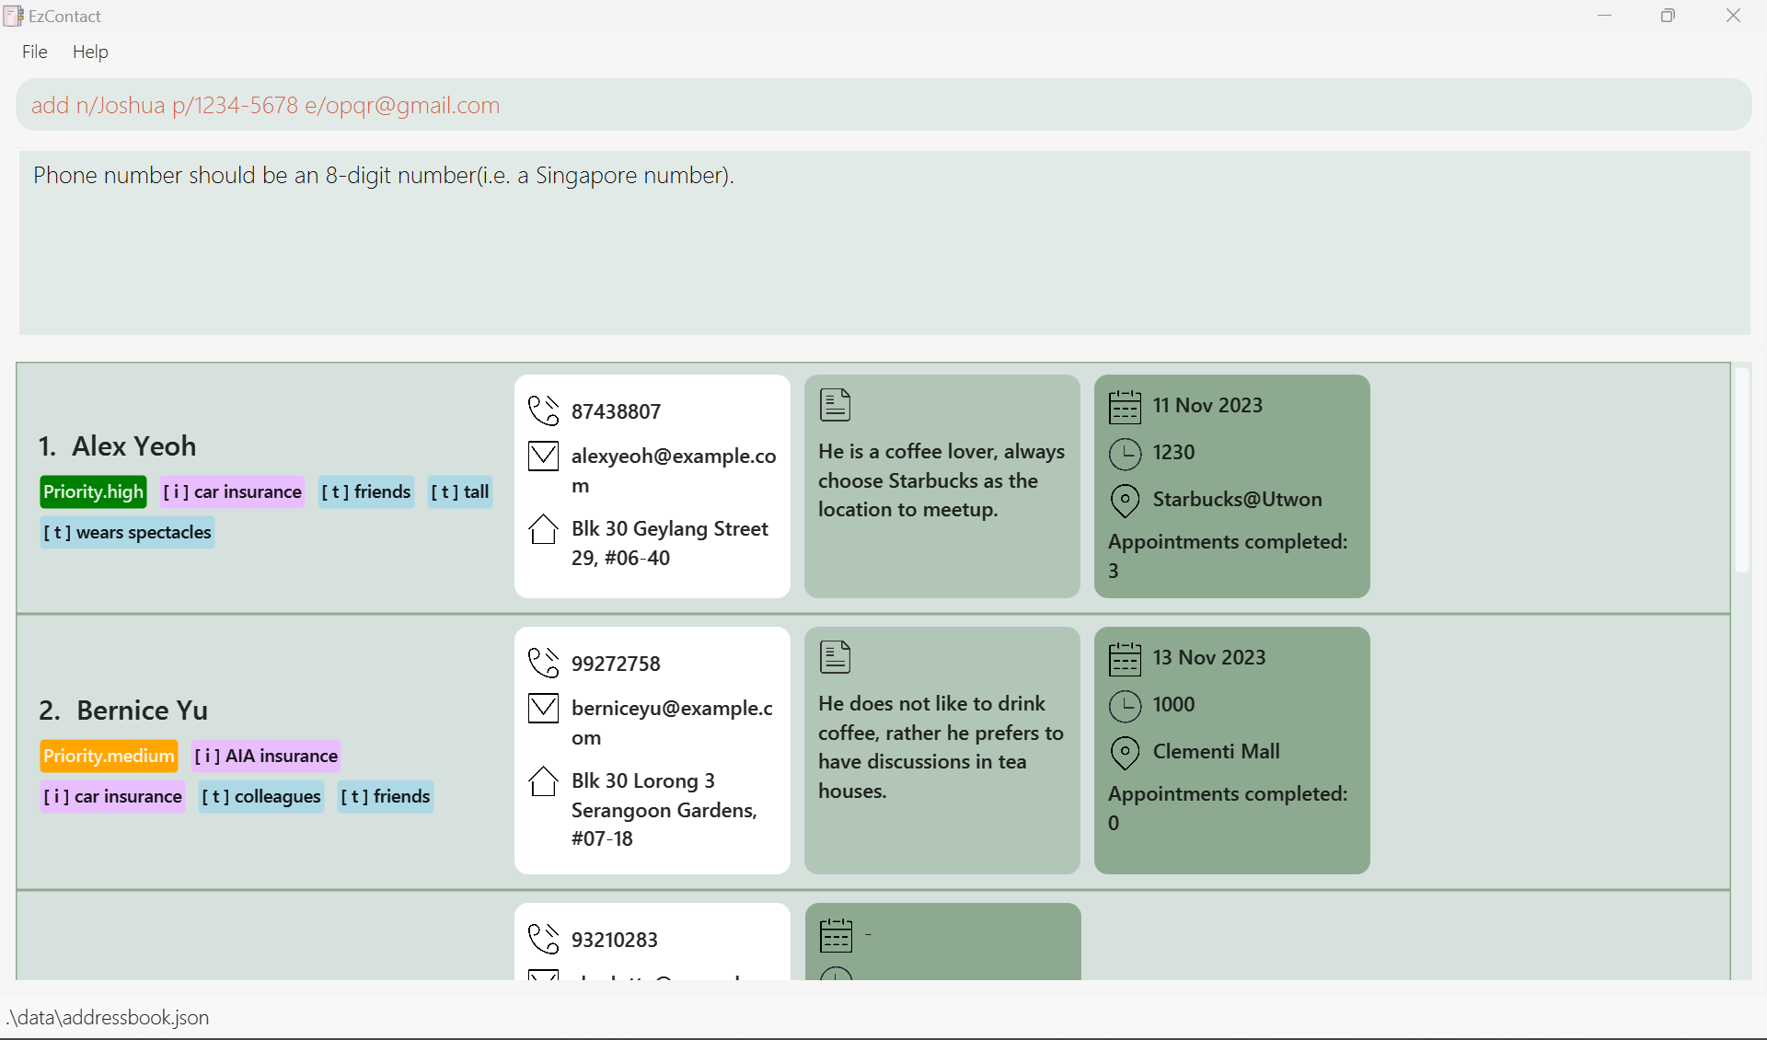Open the File menu
This screenshot has width=1767, height=1040.
(34, 52)
